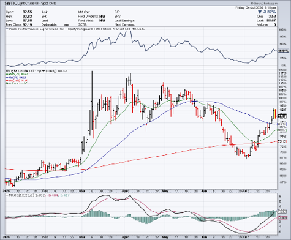Click the blue down-arrow next to -3.82%
The image size is (291, 240).
(x=259, y=12)
